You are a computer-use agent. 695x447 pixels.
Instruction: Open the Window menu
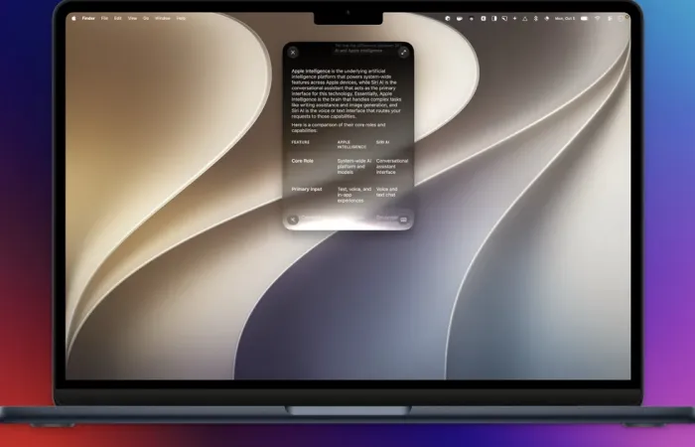163,18
